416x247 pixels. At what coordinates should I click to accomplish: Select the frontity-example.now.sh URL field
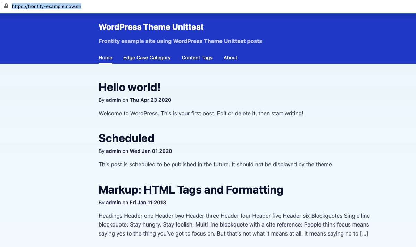pyautogui.click(x=47, y=6)
